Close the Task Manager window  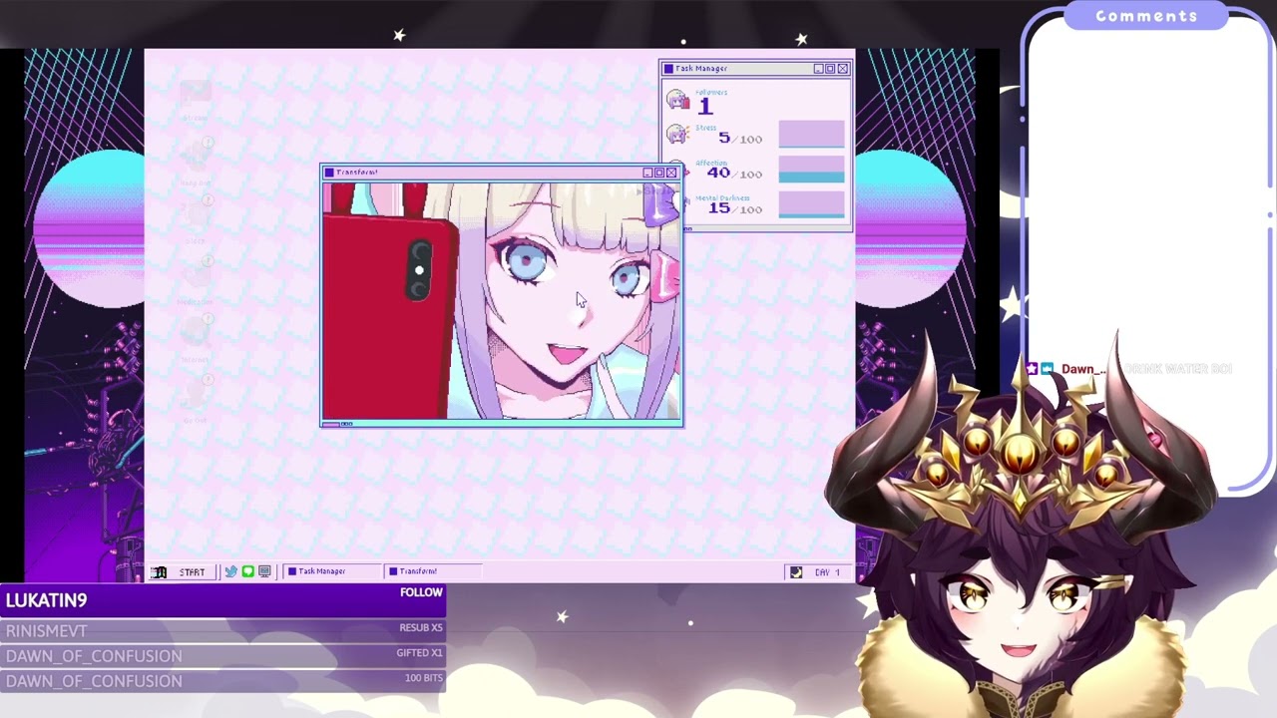coord(843,69)
